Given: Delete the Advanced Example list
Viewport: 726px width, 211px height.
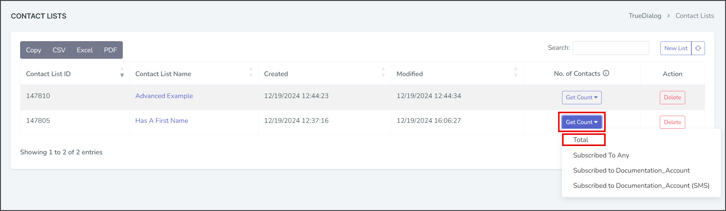Looking at the screenshot, I should [x=672, y=97].
